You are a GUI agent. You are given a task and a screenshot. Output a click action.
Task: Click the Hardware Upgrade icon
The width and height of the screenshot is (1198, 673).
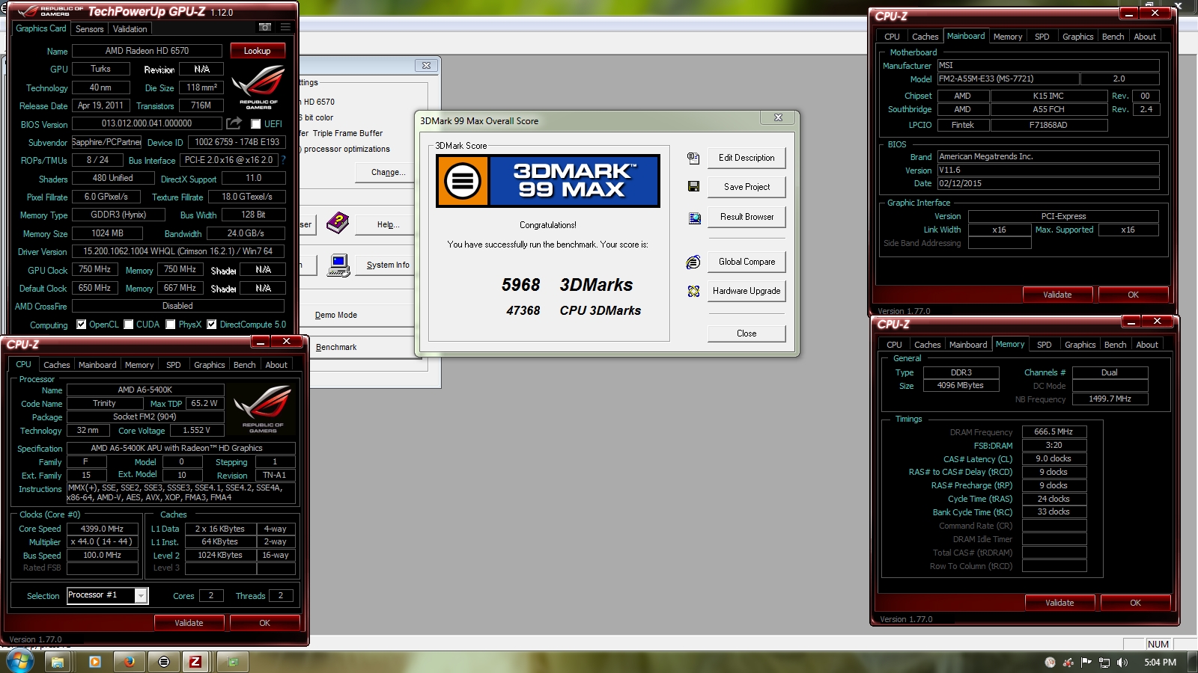click(x=693, y=291)
